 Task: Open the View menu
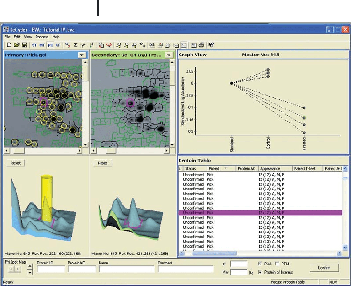(x=28, y=37)
